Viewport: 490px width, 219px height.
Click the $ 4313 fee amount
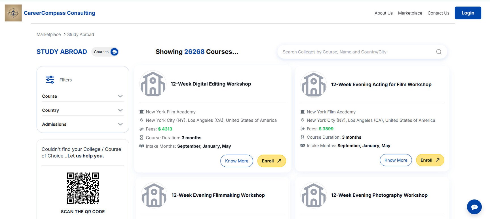click(x=165, y=129)
